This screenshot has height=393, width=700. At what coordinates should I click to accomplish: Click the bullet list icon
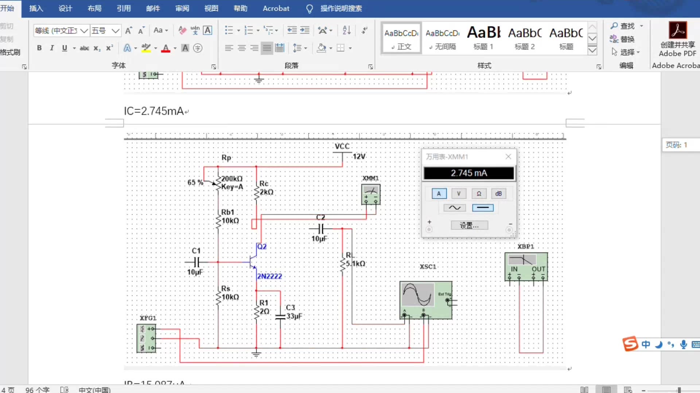pos(229,30)
